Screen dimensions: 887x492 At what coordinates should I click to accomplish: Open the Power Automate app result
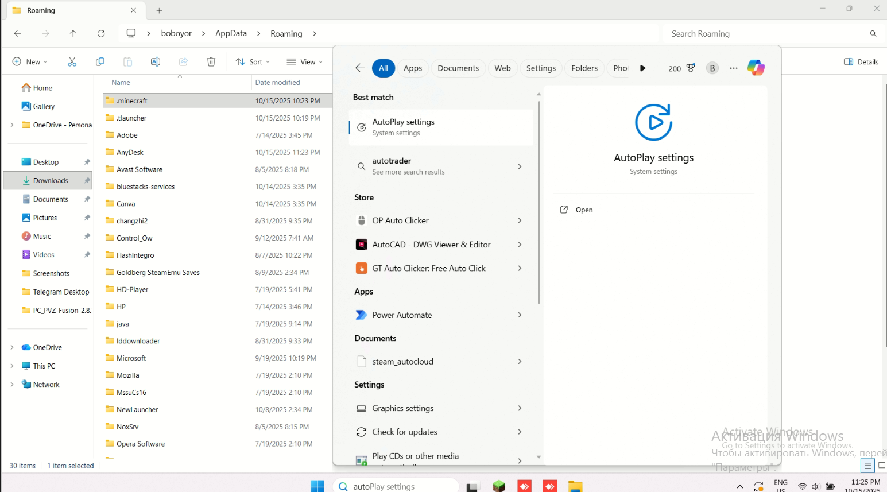point(402,315)
